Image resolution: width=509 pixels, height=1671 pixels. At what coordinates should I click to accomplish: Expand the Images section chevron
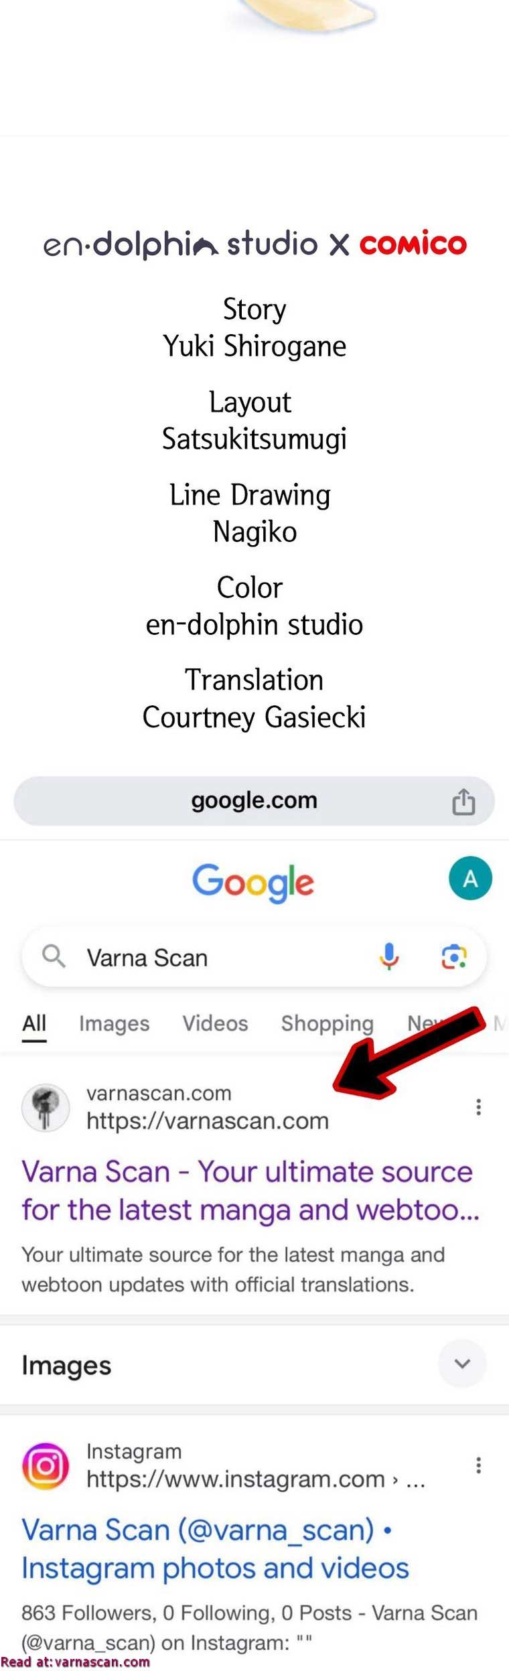coord(462,1363)
